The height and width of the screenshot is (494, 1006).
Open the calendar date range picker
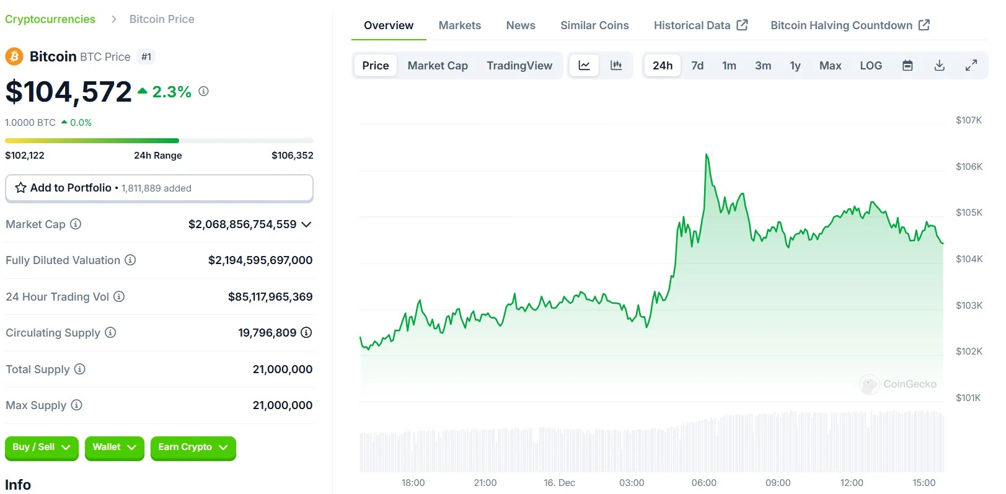click(x=907, y=66)
